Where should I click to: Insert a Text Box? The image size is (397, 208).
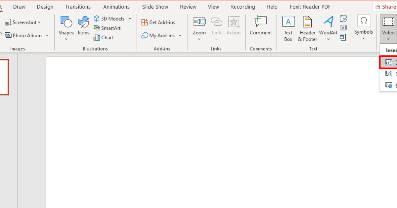[x=288, y=29]
